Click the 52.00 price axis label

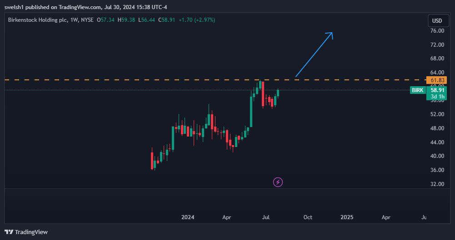437,114
